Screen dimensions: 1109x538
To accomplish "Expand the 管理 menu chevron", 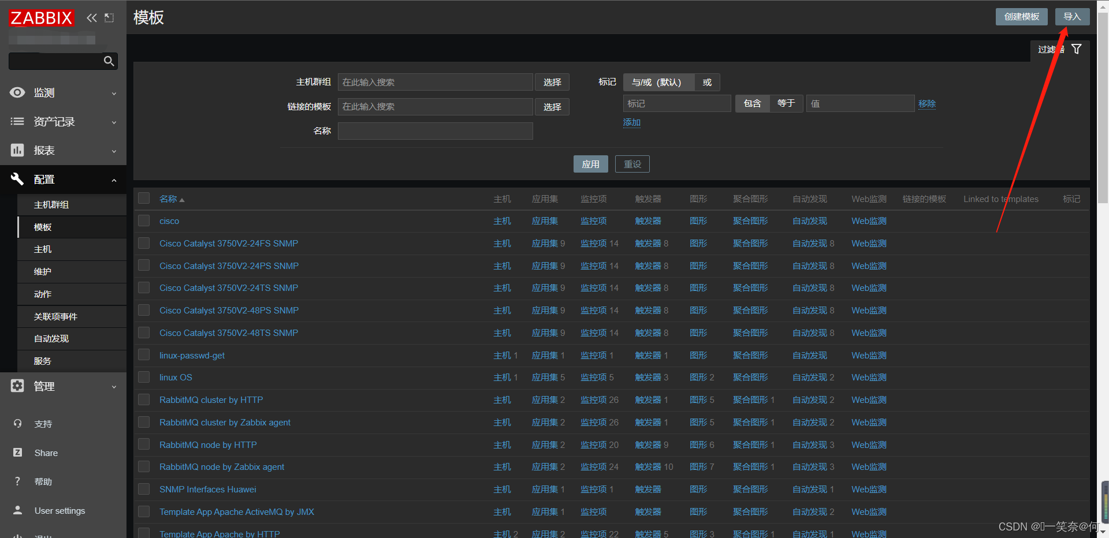I will click(x=114, y=387).
